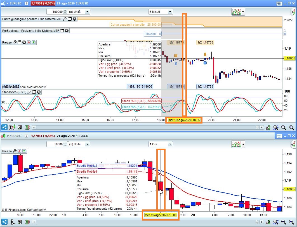This screenshot has width=297, height=227.
Task: Click EMedia Mobile21 label in bottom chart
Action: tap(107, 166)
